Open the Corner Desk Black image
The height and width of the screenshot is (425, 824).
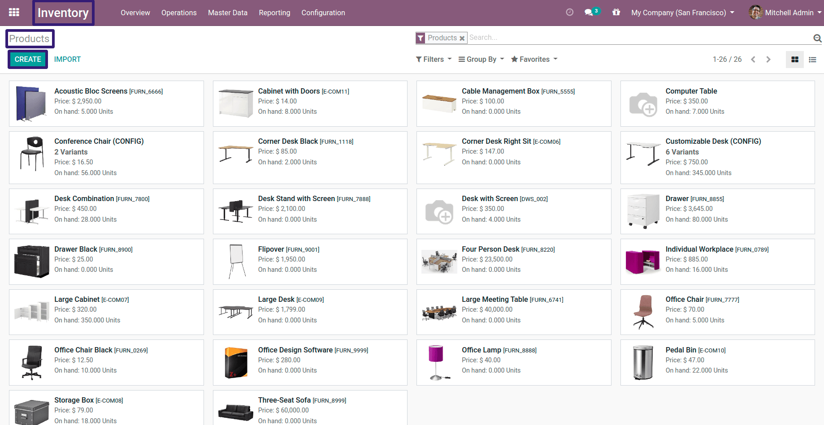(236, 154)
